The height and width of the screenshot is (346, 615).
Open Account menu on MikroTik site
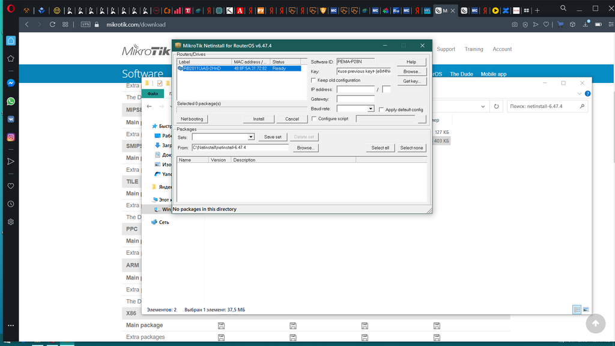click(x=502, y=49)
